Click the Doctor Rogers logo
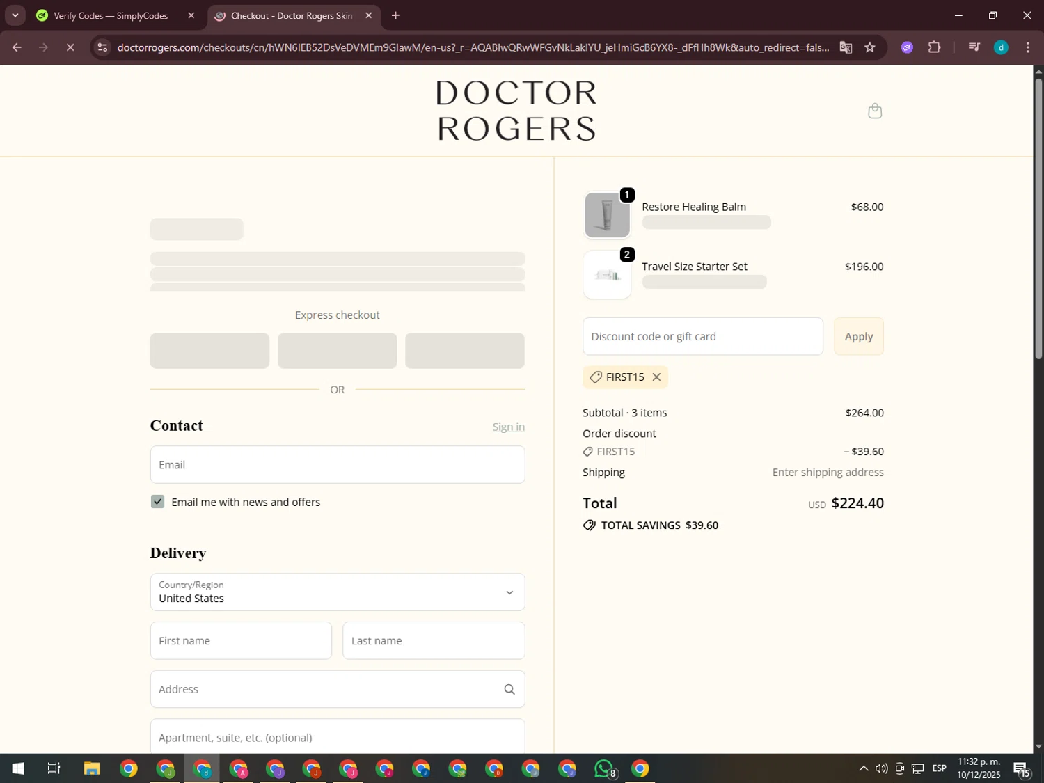The width and height of the screenshot is (1044, 783). click(x=516, y=111)
